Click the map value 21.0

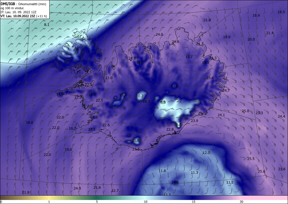pos(207,20)
